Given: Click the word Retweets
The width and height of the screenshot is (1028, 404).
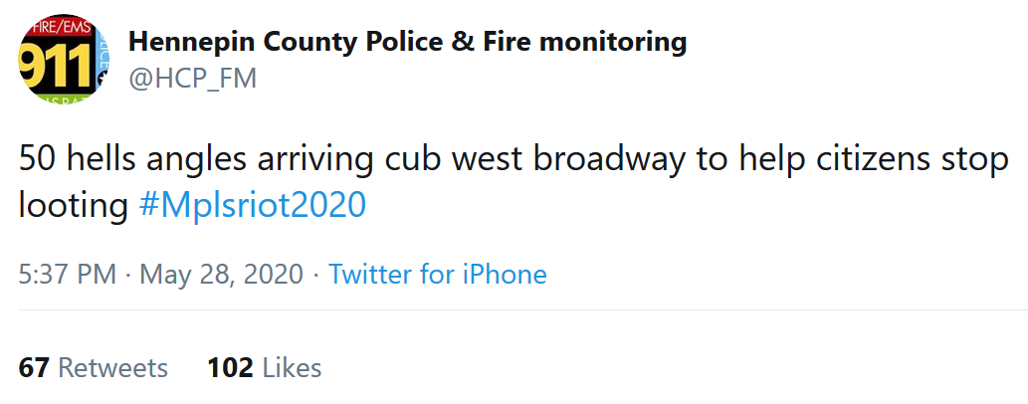Looking at the screenshot, I should pos(112,368).
